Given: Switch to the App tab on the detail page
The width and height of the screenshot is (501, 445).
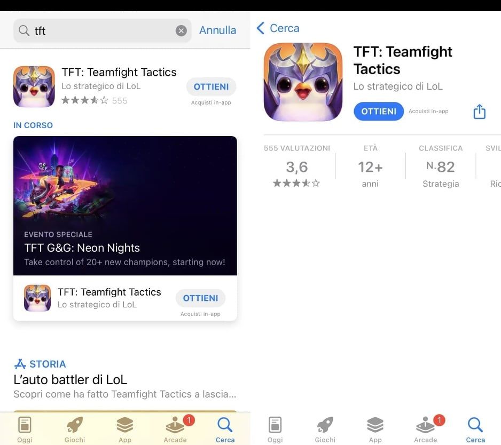Looking at the screenshot, I should click(x=375, y=430).
